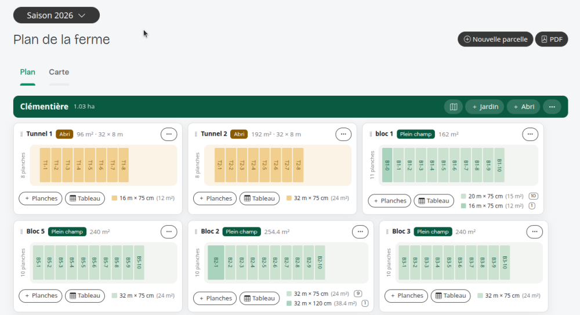
Task: Click dark green 32 m × 120 cm swatch
Action: [289, 303]
